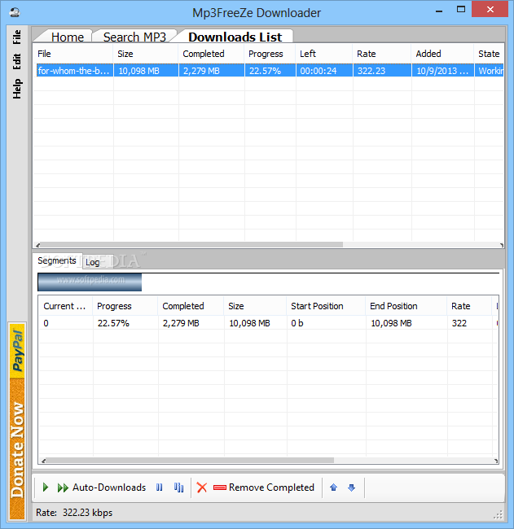
Task: Click right arrow of downloads scrollbar
Action: pos(501,245)
